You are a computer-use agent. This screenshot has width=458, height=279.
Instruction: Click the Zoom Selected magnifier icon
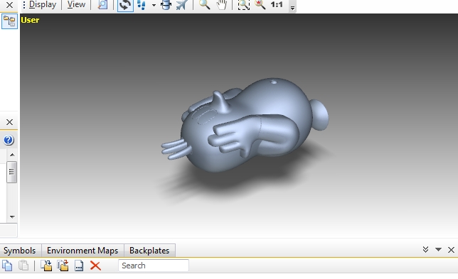(260, 5)
